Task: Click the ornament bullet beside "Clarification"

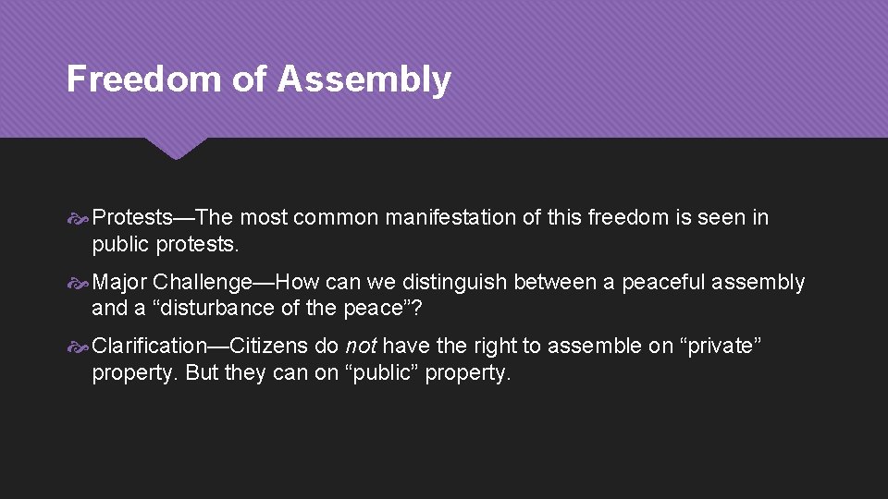Action: 78,347
